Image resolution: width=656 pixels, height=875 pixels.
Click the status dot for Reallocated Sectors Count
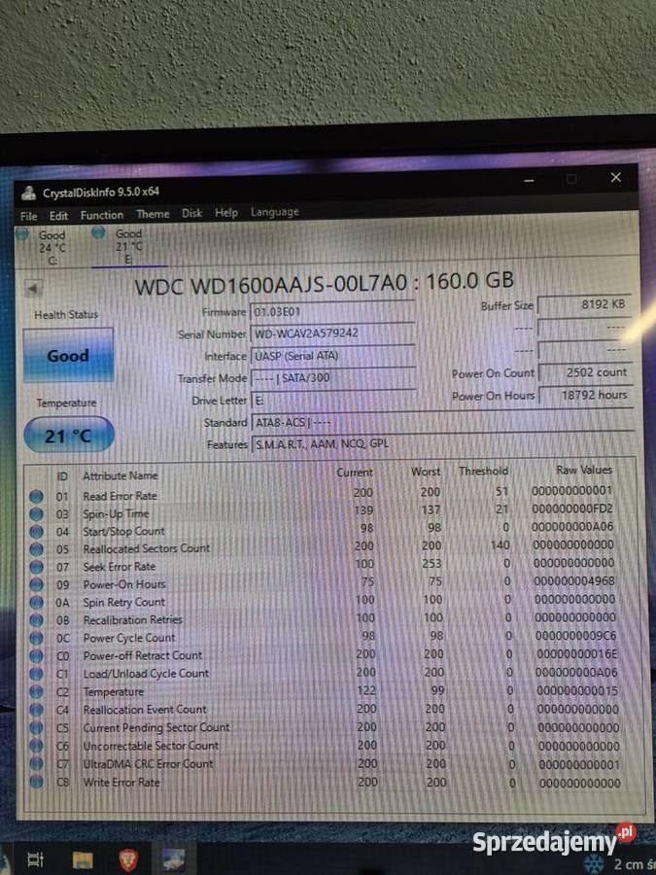pyautogui.click(x=36, y=549)
